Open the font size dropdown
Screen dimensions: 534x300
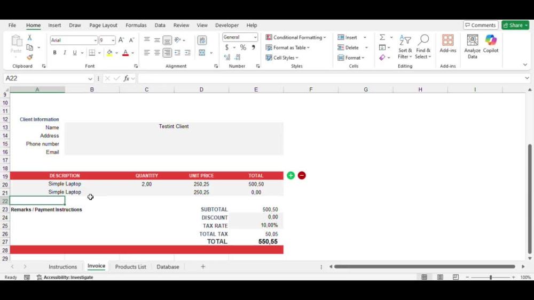tap(113, 40)
